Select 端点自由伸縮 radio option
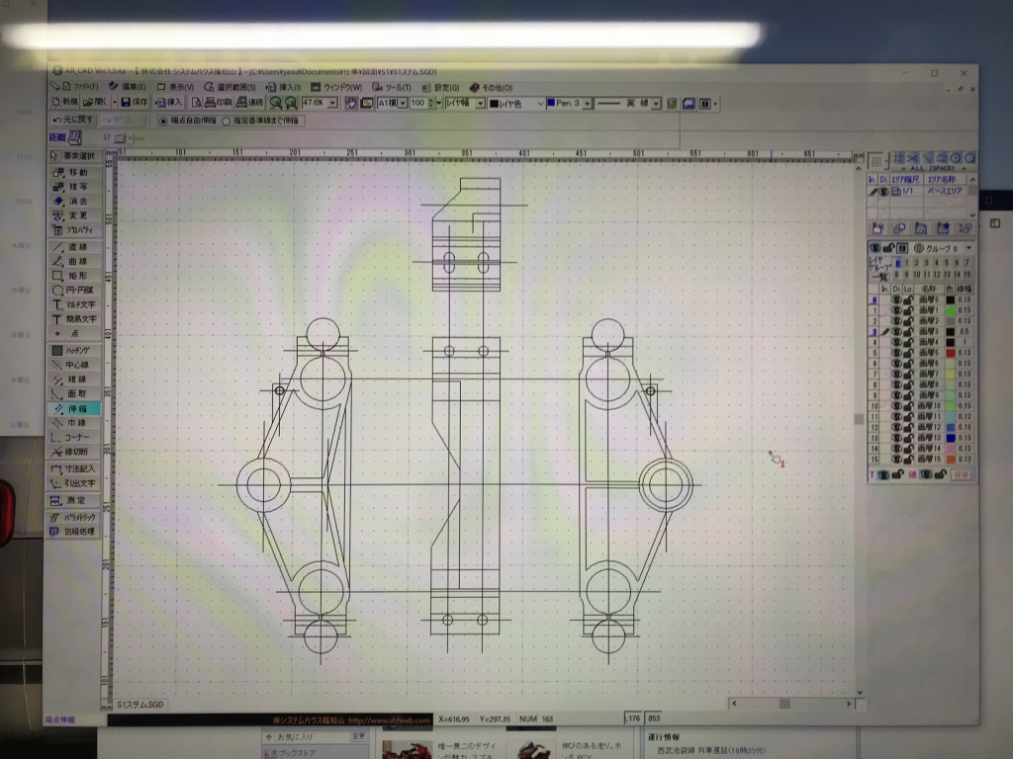Screen dimensions: 1013x759 click(164, 121)
